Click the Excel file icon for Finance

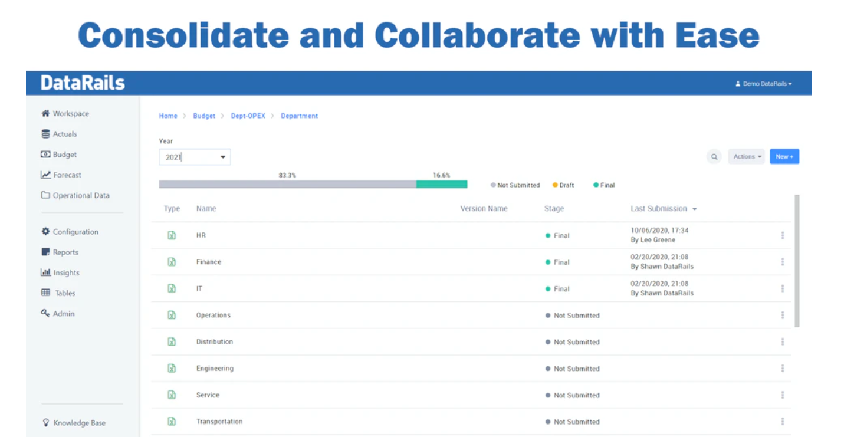(172, 262)
